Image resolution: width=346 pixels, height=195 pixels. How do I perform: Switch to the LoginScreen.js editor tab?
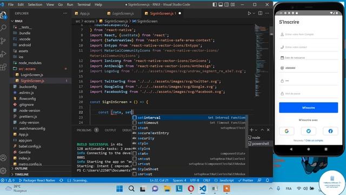123,14
